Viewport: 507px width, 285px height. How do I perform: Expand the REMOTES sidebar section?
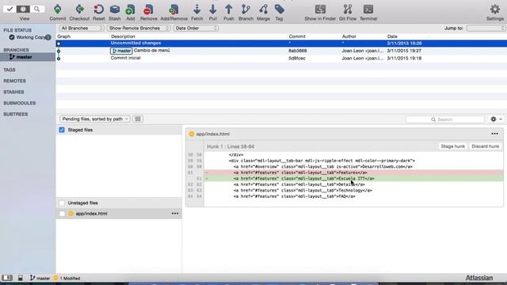[x=14, y=81]
